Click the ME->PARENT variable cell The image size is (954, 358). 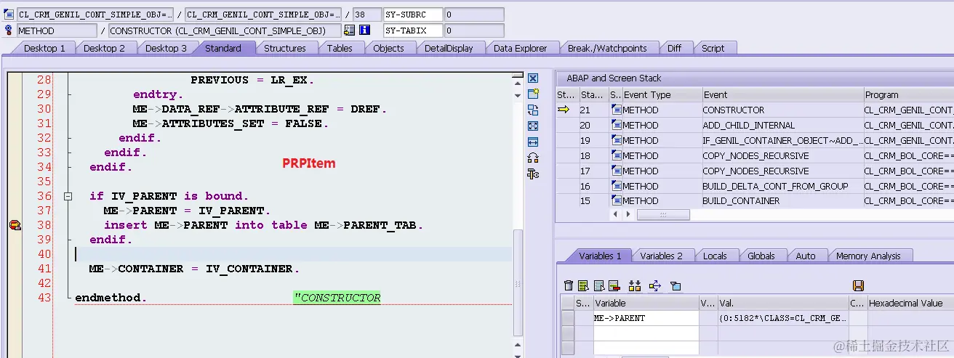coord(646,318)
